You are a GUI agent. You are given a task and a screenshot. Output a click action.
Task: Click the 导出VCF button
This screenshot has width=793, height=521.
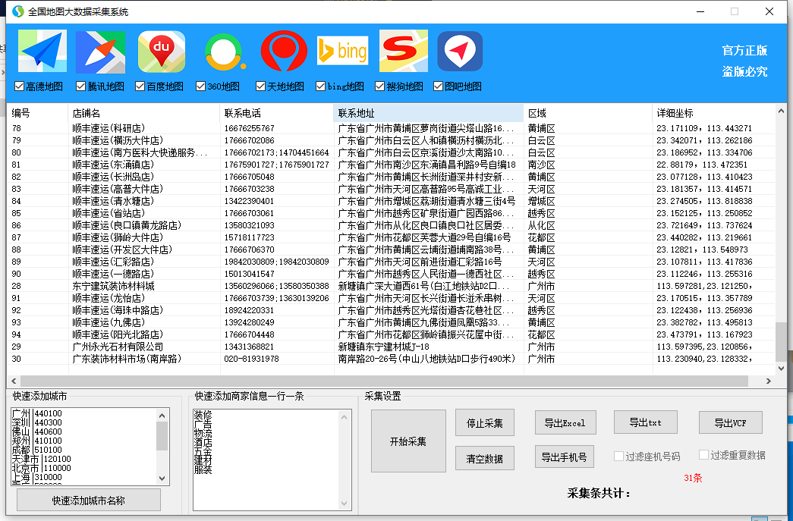pyautogui.click(x=730, y=422)
